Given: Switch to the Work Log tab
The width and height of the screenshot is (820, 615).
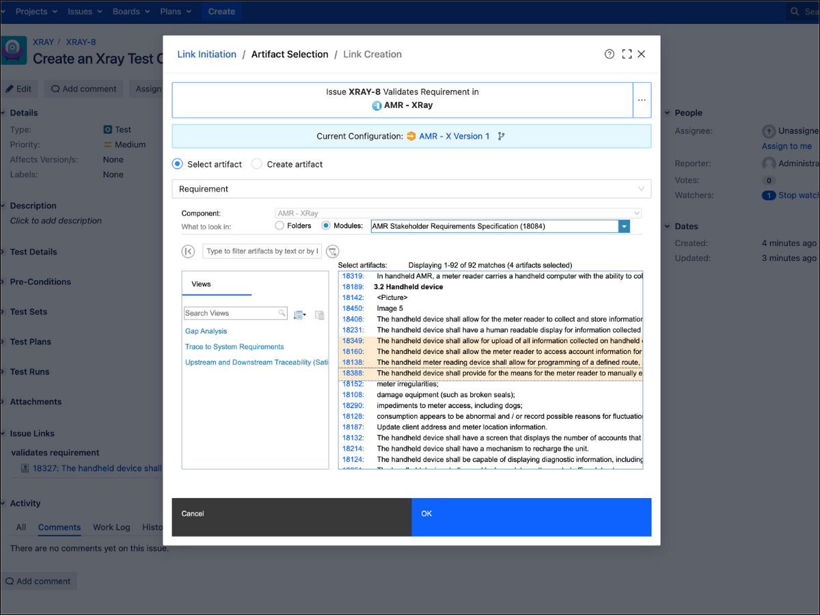Looking at the screenshot, I should [111, 527].
